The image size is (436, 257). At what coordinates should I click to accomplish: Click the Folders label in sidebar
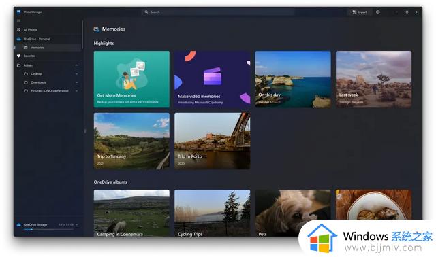point(29,65)
